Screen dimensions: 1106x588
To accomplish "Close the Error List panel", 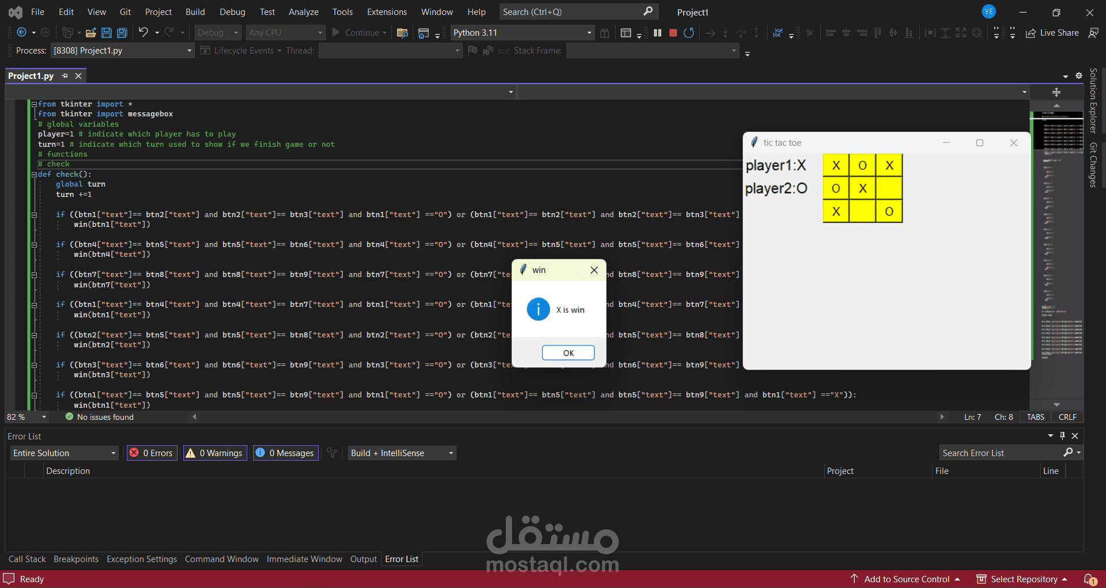I will coord(1075,436).
